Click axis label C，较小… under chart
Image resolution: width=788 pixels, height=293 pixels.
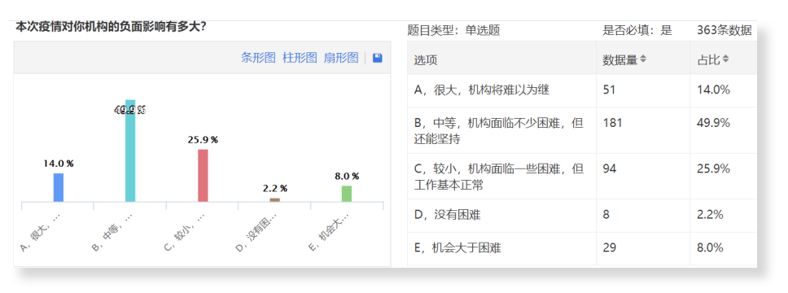tap(185, 232)
